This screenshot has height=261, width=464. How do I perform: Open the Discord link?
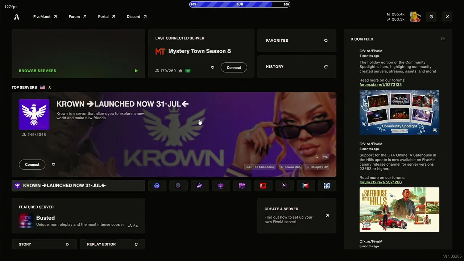137,17
